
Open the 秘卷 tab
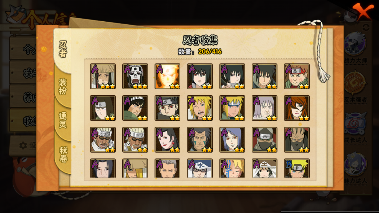(x=63, y=154)
